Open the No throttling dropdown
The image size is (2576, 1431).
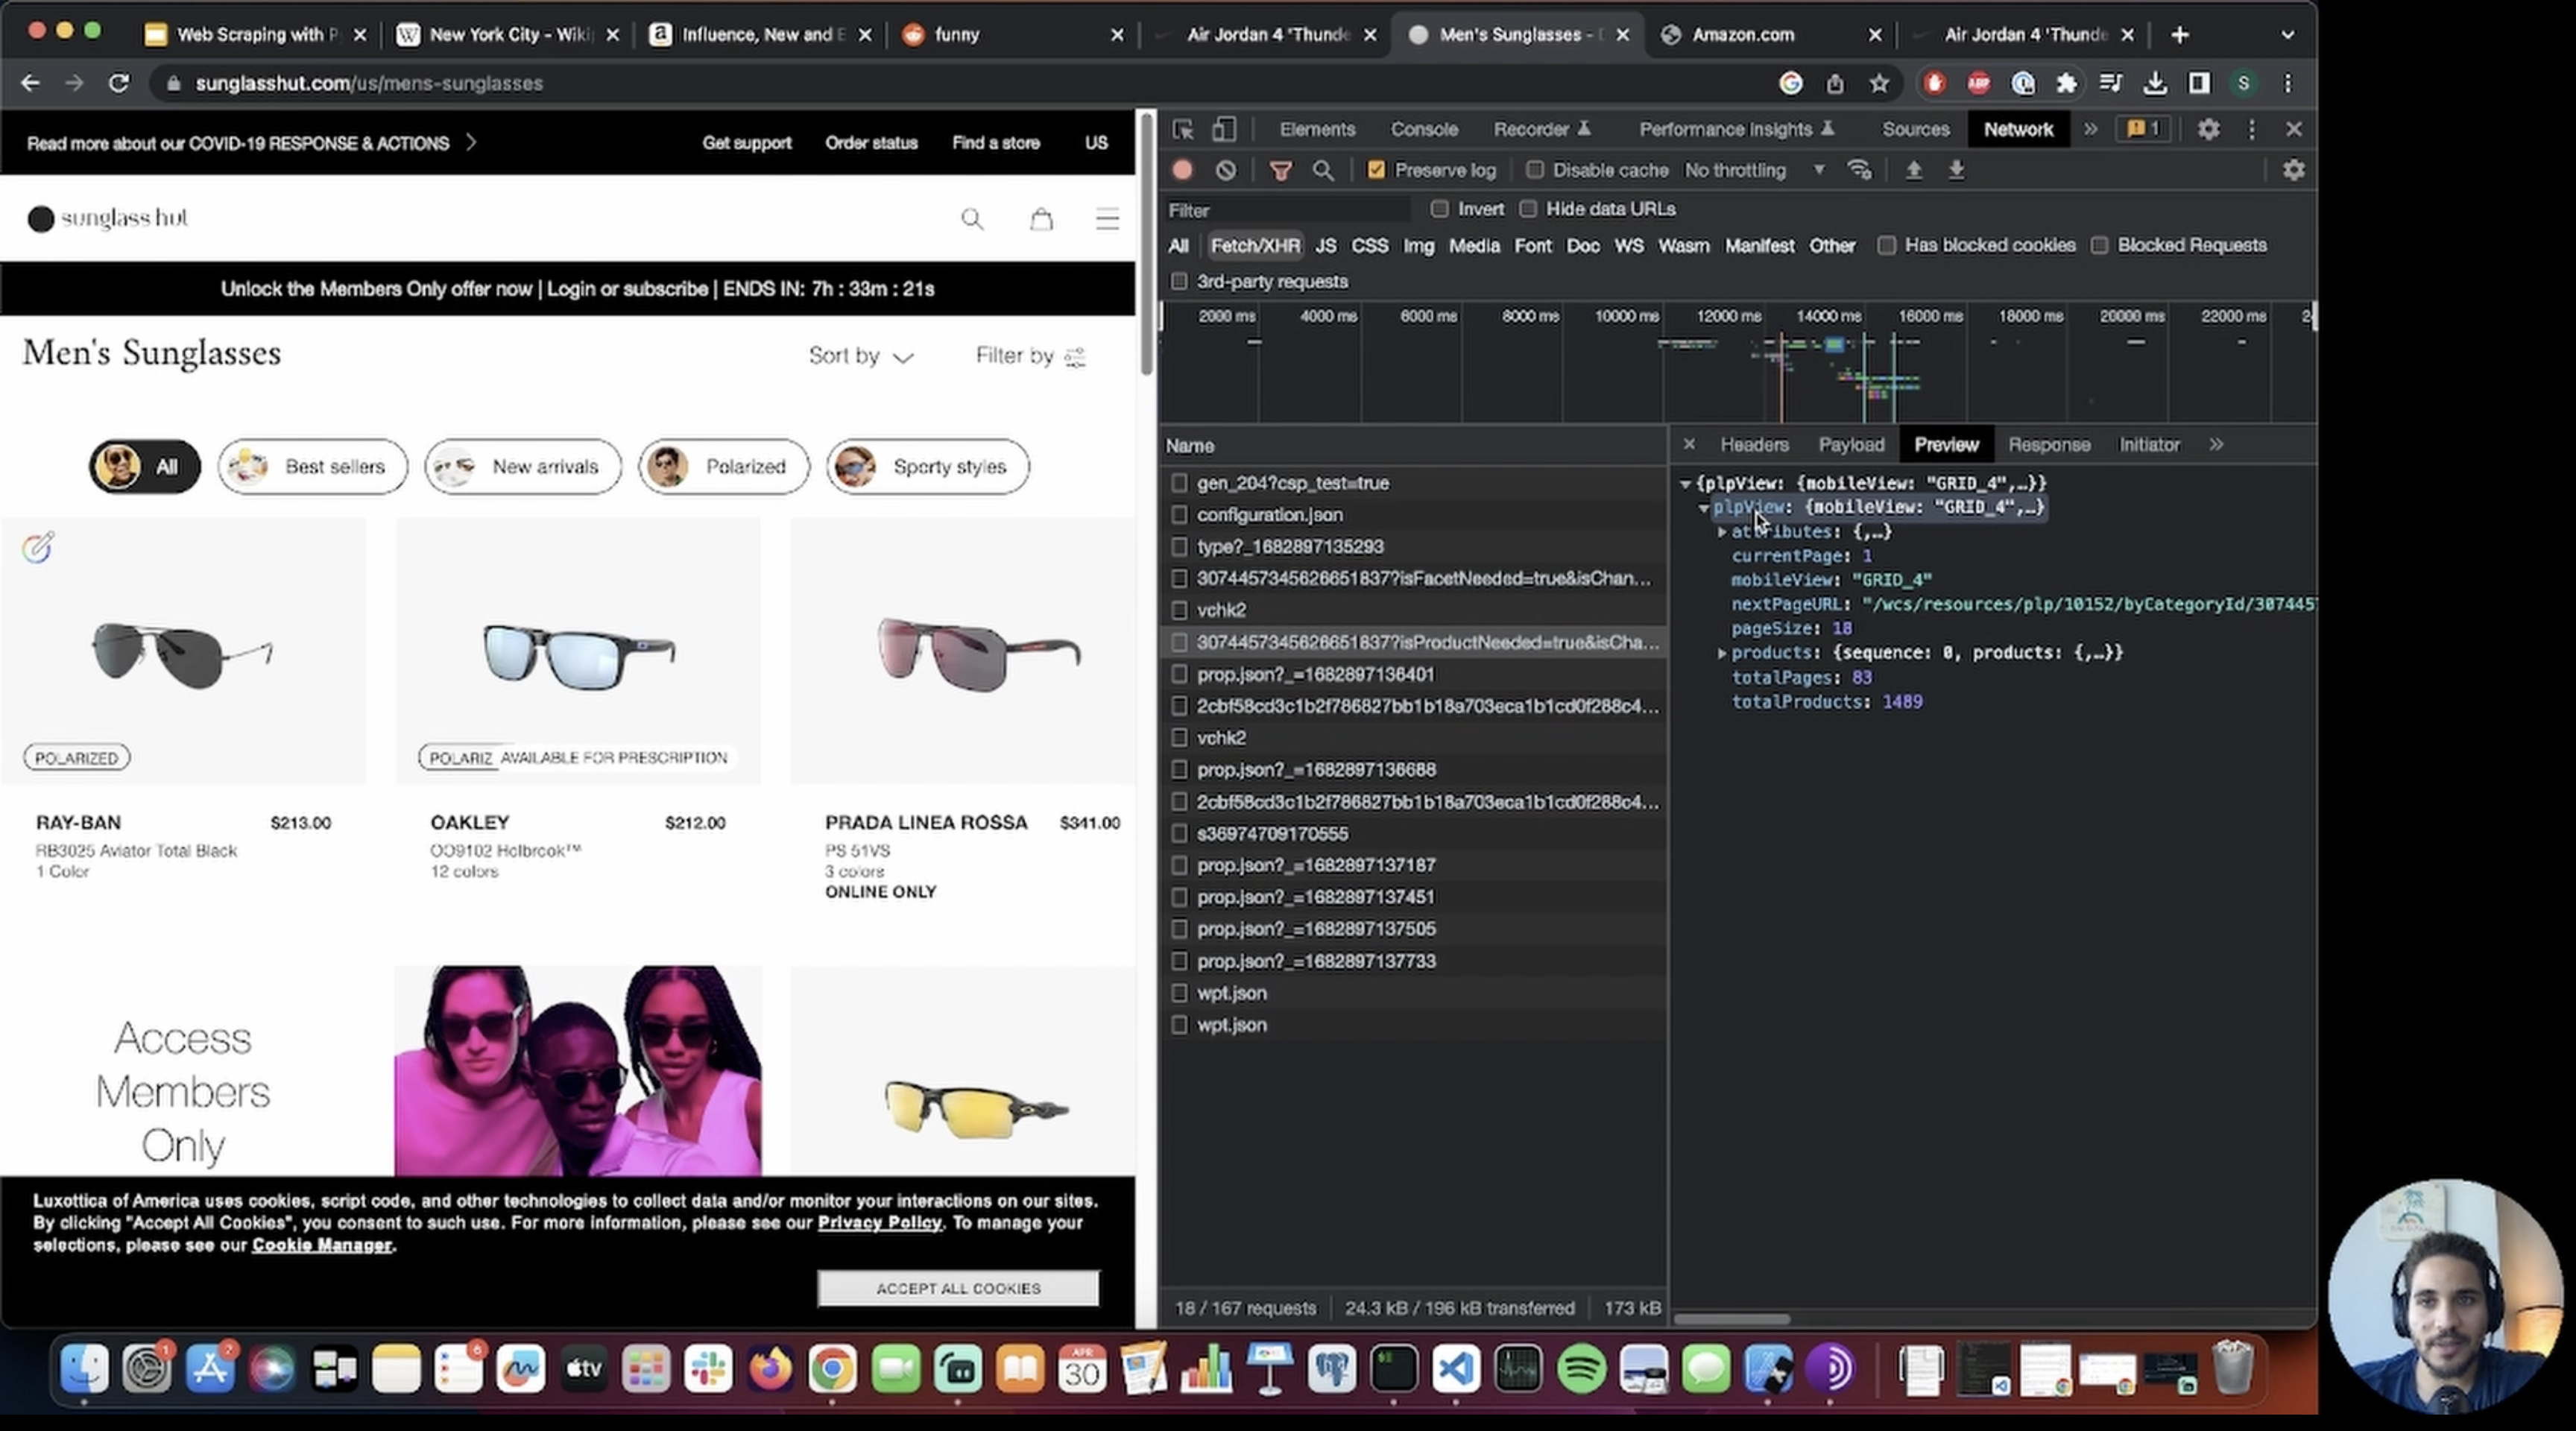click(x=1754, y=170)
